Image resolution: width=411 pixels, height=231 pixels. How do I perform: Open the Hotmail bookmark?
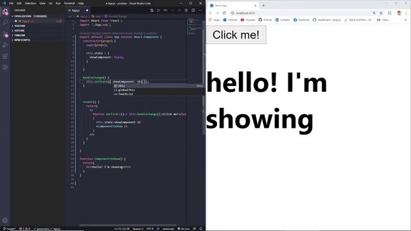[x=230, y=20]
